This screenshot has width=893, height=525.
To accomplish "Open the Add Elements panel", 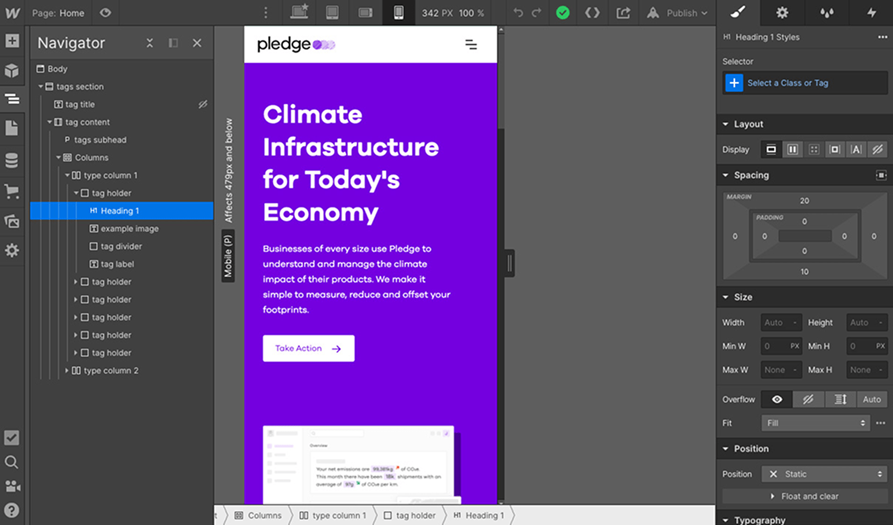I will (12, 41).
